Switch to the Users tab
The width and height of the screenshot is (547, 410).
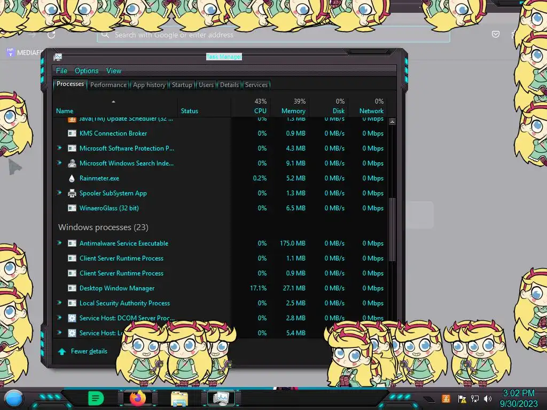coord(206,85)
